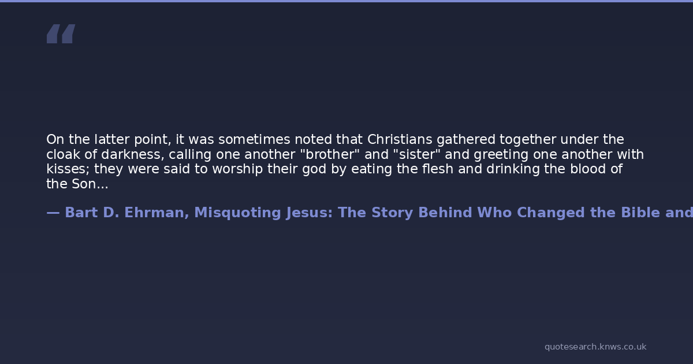Screen dimensions: 693x364
Task: Click the em dash before the author name
Action: coord(53,213)
